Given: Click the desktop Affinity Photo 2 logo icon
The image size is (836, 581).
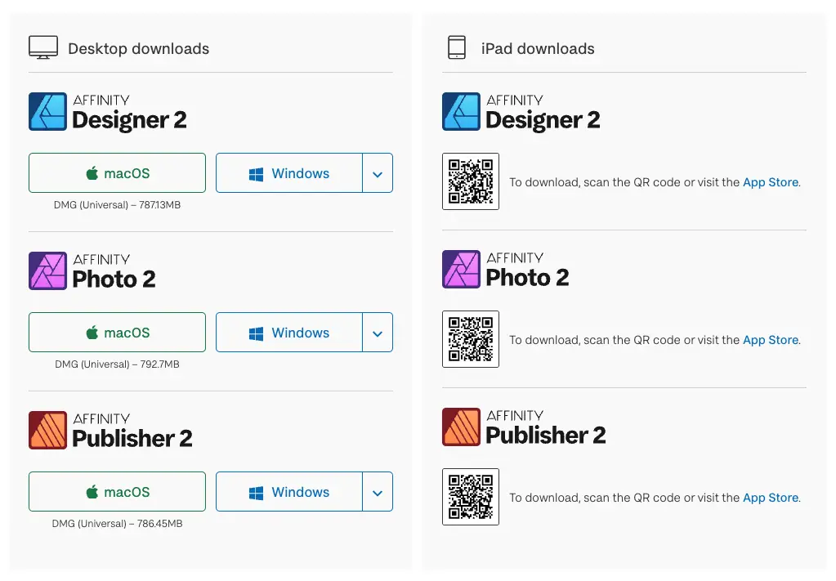Looking at the screenshot, I should pyautogui.click(x=47, y=270).
